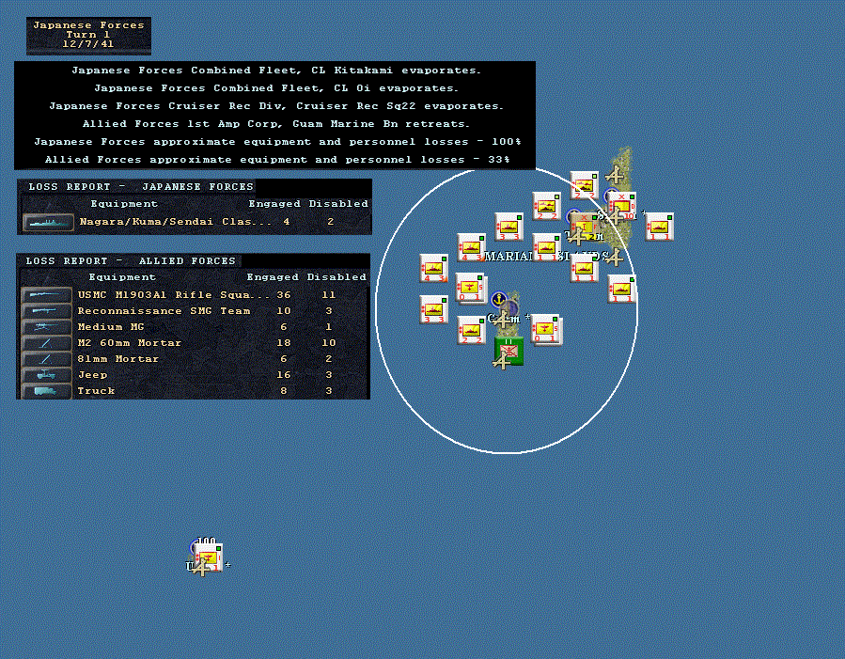Click the Truck vehicle icon
This screenshot has width=845, height=659.
tap(46, 391)
